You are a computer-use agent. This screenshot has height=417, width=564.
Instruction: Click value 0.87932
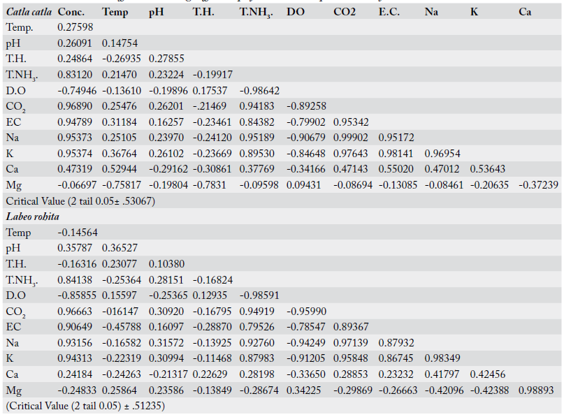(x=396, y=343)
